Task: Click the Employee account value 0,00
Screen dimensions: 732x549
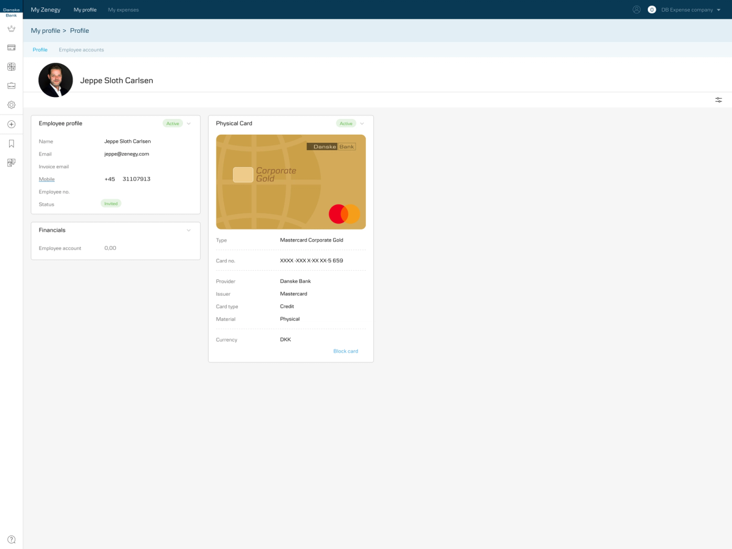Action: (x=110, y=248)
